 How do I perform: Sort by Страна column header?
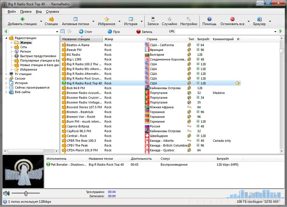click(166, 39)
